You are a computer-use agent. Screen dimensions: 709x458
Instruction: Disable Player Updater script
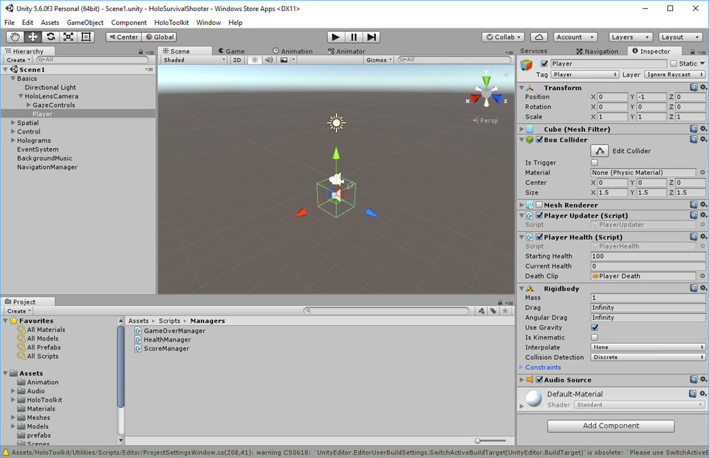point(539,215)
